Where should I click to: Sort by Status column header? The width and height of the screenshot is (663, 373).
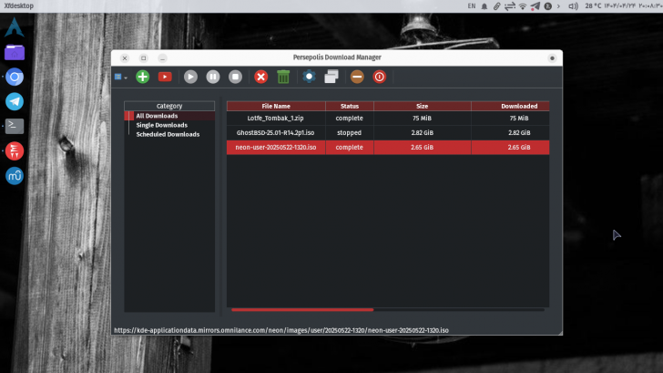pyautogui.click(x=350, y=106)
